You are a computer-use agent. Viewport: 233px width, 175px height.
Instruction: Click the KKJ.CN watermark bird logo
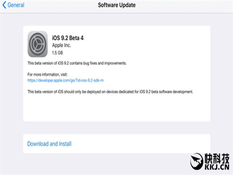coord(197,162)
